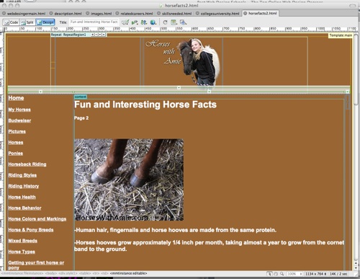This screenshot has width=360, height=279.
Task: Click the Pictures link
Action: point(17,131)
